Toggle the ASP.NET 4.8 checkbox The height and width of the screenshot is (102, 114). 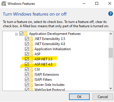tap(27, 64)
